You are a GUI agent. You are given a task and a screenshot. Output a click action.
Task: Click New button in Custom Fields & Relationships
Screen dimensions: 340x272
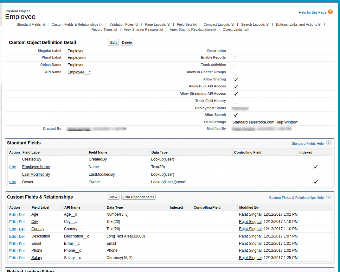pyautogui.click(x=114, y=197)
